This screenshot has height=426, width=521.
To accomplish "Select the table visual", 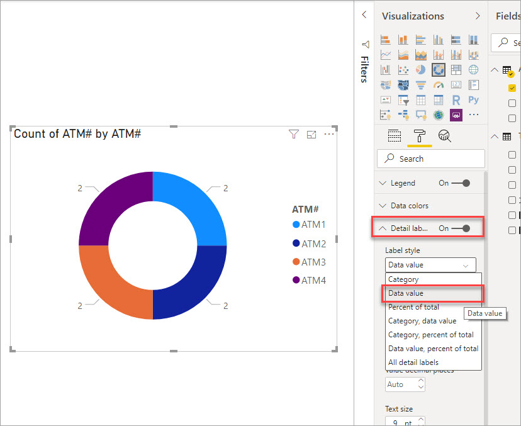I will coord(421,99).
